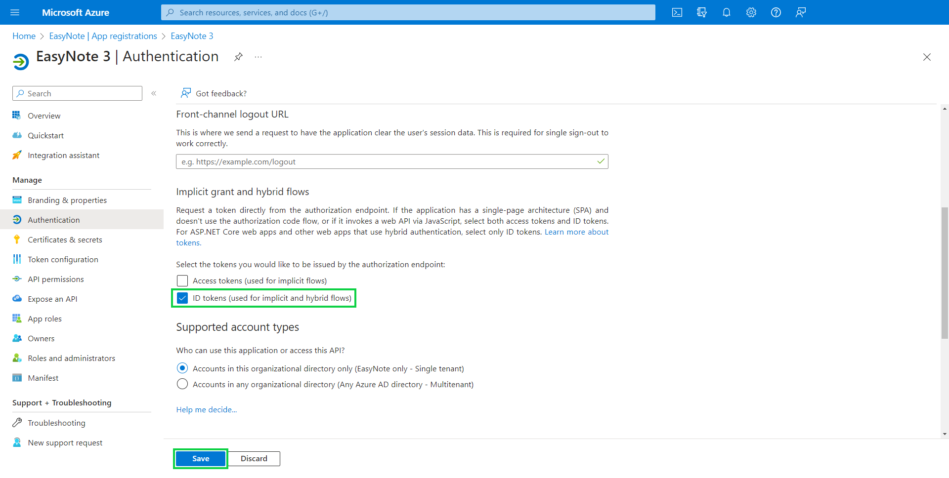Open the portal Settings gear

(751, 12)
